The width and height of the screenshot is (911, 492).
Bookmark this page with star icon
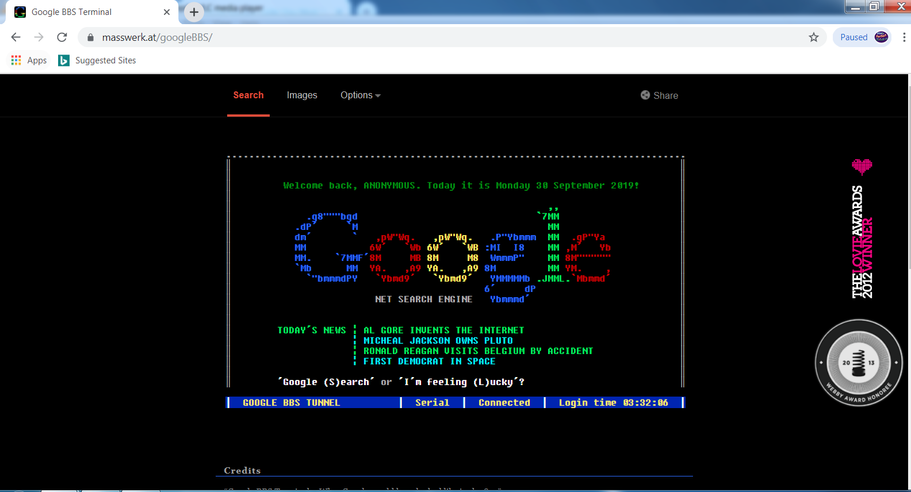(x=813, y=37)
